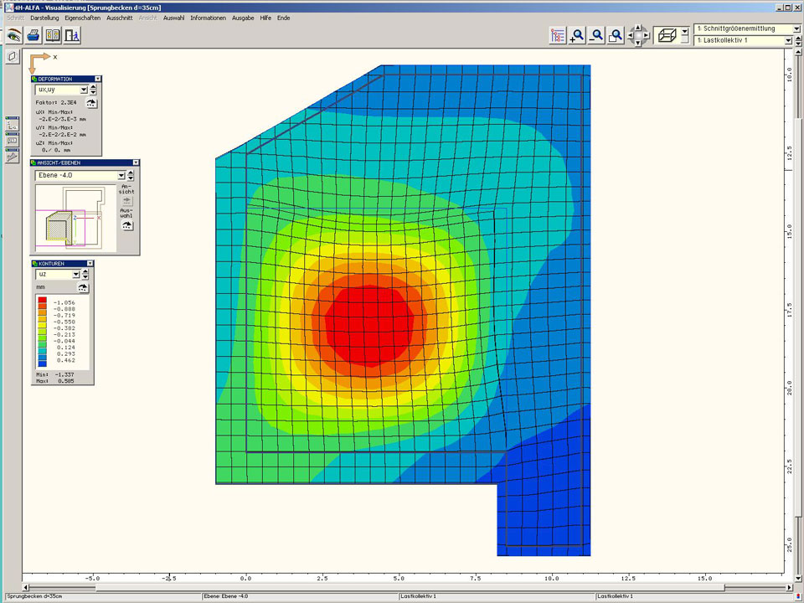Collapse the DEFORMATION panel via title arrow
804x603 pixels.
[x=97, y=79]
